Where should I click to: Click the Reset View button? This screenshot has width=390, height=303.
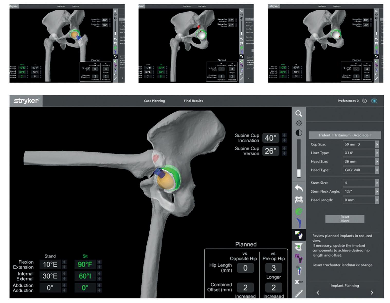345,219
